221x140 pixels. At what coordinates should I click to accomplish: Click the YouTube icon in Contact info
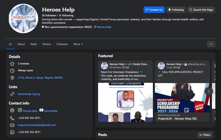pyautogui.click(x=41, y=110)
